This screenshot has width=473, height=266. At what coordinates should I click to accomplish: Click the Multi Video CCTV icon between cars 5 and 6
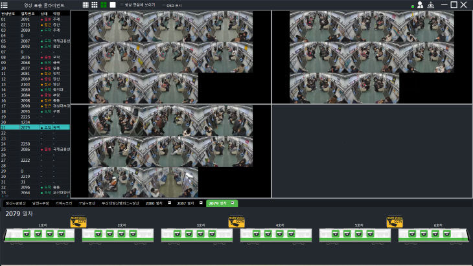click(x=395, y=222)
